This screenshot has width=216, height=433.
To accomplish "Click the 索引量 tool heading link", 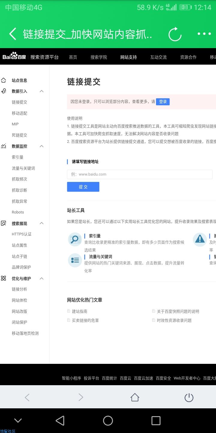I will click(x=95, y=236).
